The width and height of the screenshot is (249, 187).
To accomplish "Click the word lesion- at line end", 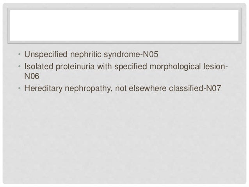I will [x=216, y=66].
